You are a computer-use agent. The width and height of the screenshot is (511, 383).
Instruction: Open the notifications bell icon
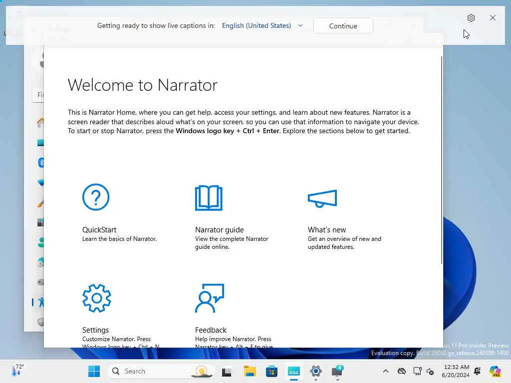(478, 371)
